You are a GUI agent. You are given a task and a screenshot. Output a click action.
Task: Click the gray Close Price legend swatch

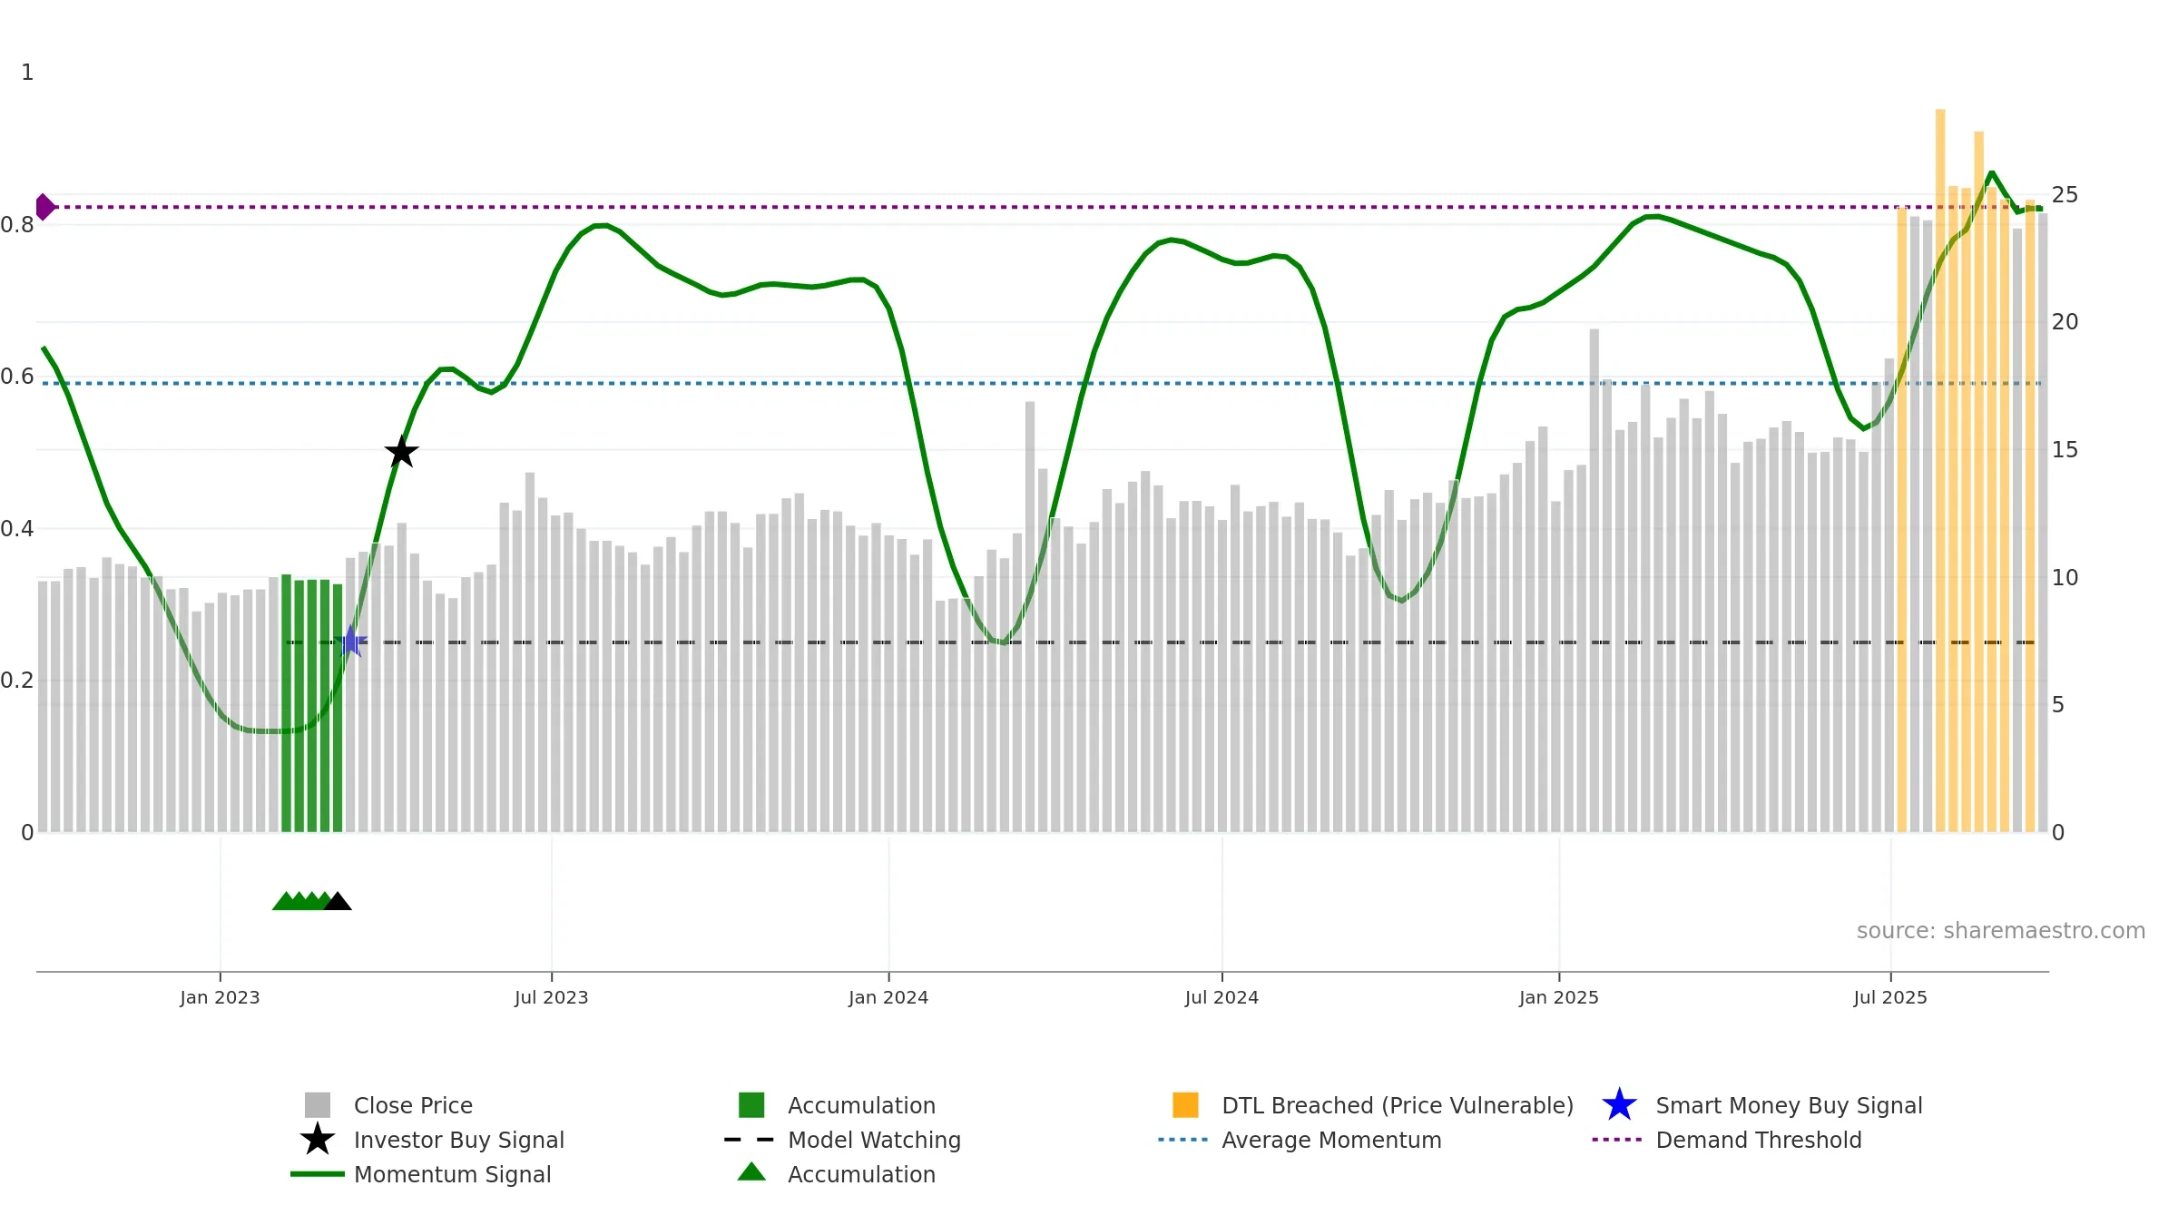point(318,1105)
